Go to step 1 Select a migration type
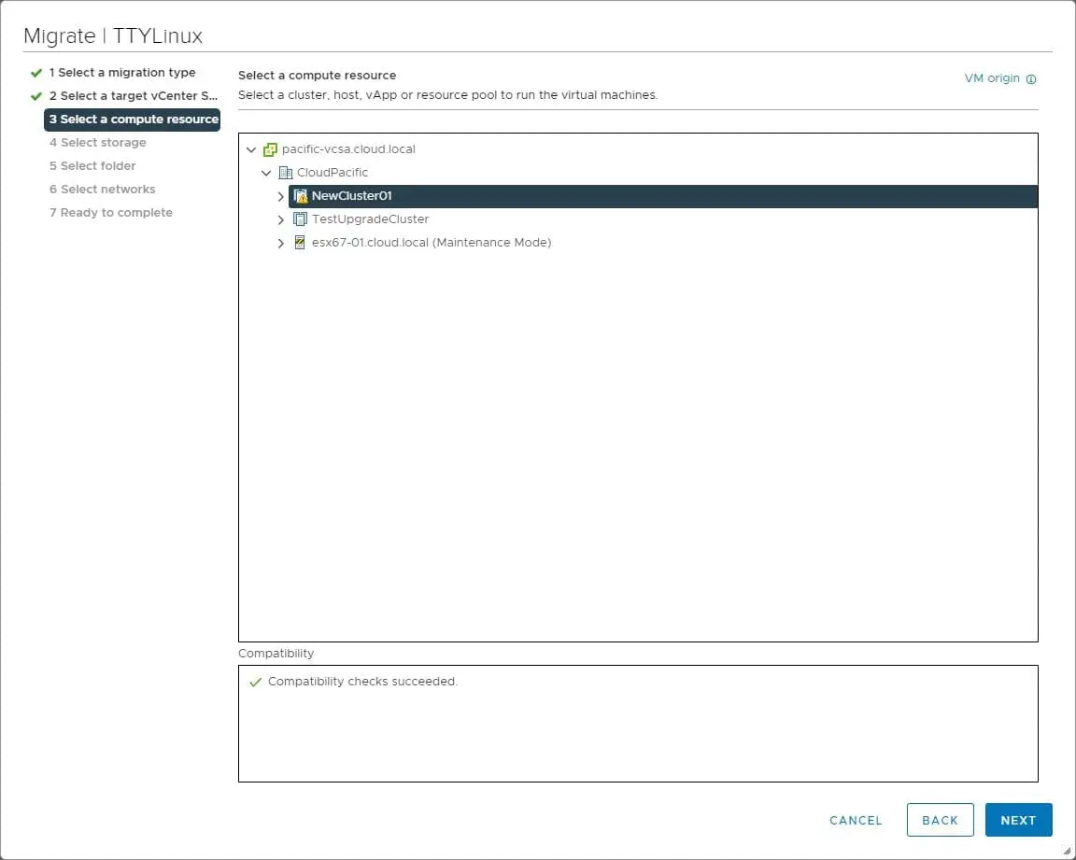The width and height of the screenshot is (1076, 860). (122, 73)
